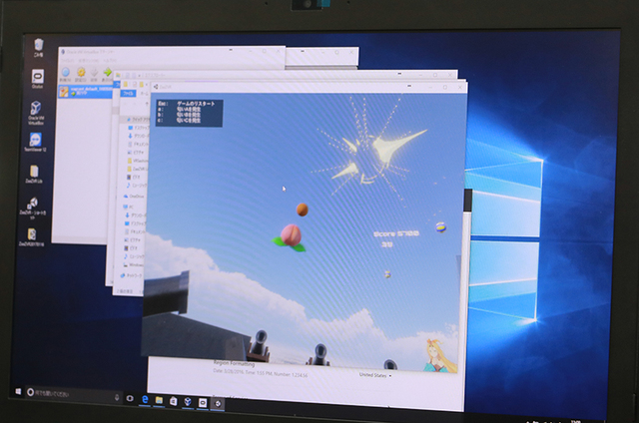Switch to VirtualBox via its taskbar icon
The image size is (639, 423).
point(188,402)
